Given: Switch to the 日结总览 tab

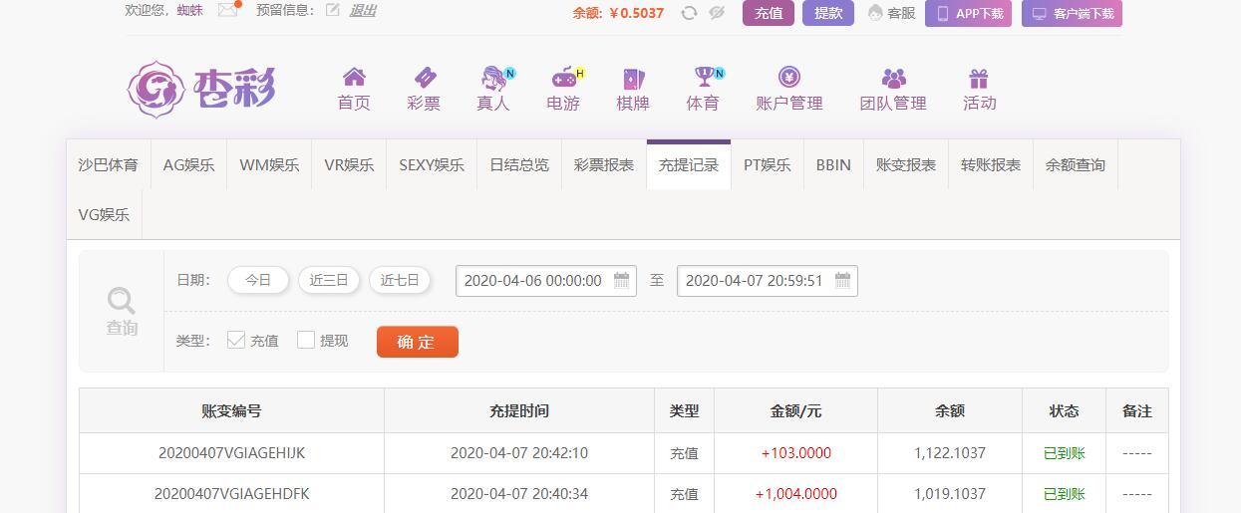Looking at the screenshot, I should tap(519, 164).
